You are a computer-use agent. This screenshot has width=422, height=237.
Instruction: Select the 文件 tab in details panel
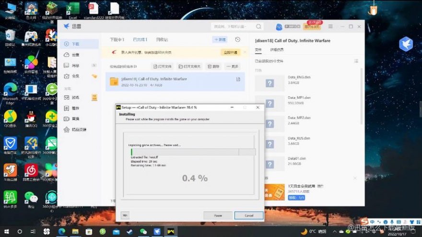pyautogui.click(x=258, y=50)
